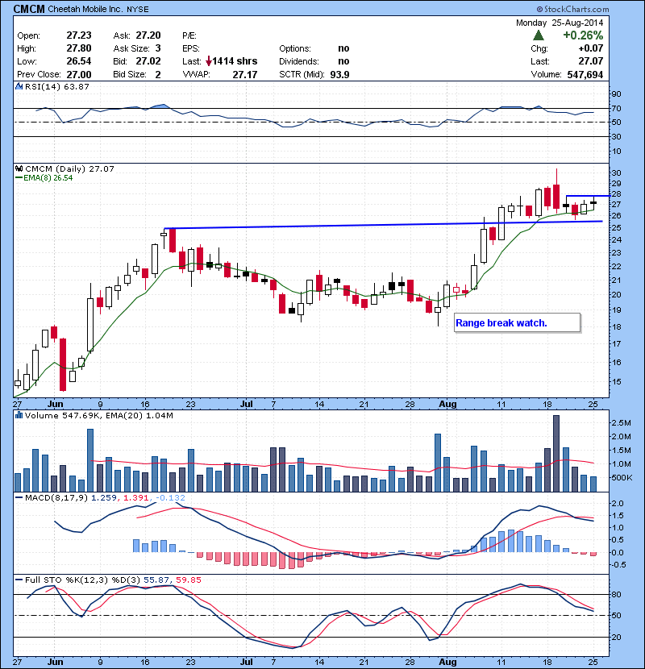Click the MACD histogram value -0.132
The height and width of the screenshot is (669, 645).
point(170,497)
